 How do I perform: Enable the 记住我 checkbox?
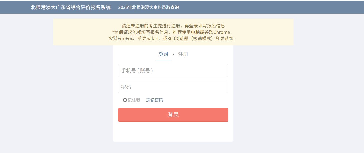click(125, 100)
